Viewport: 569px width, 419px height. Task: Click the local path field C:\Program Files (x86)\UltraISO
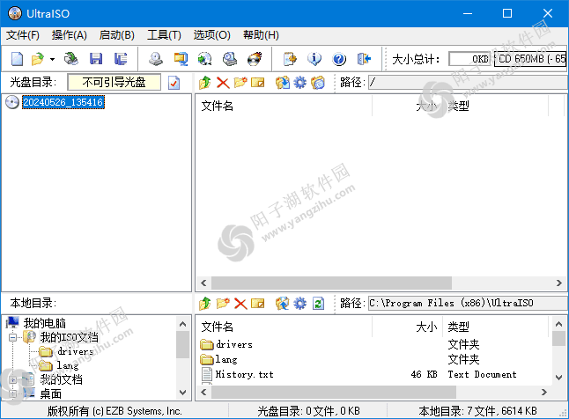pos(468,304)
